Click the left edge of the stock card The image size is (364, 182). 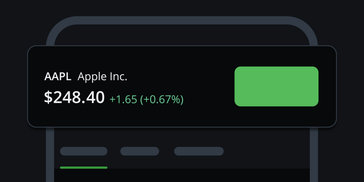point(29,86)
